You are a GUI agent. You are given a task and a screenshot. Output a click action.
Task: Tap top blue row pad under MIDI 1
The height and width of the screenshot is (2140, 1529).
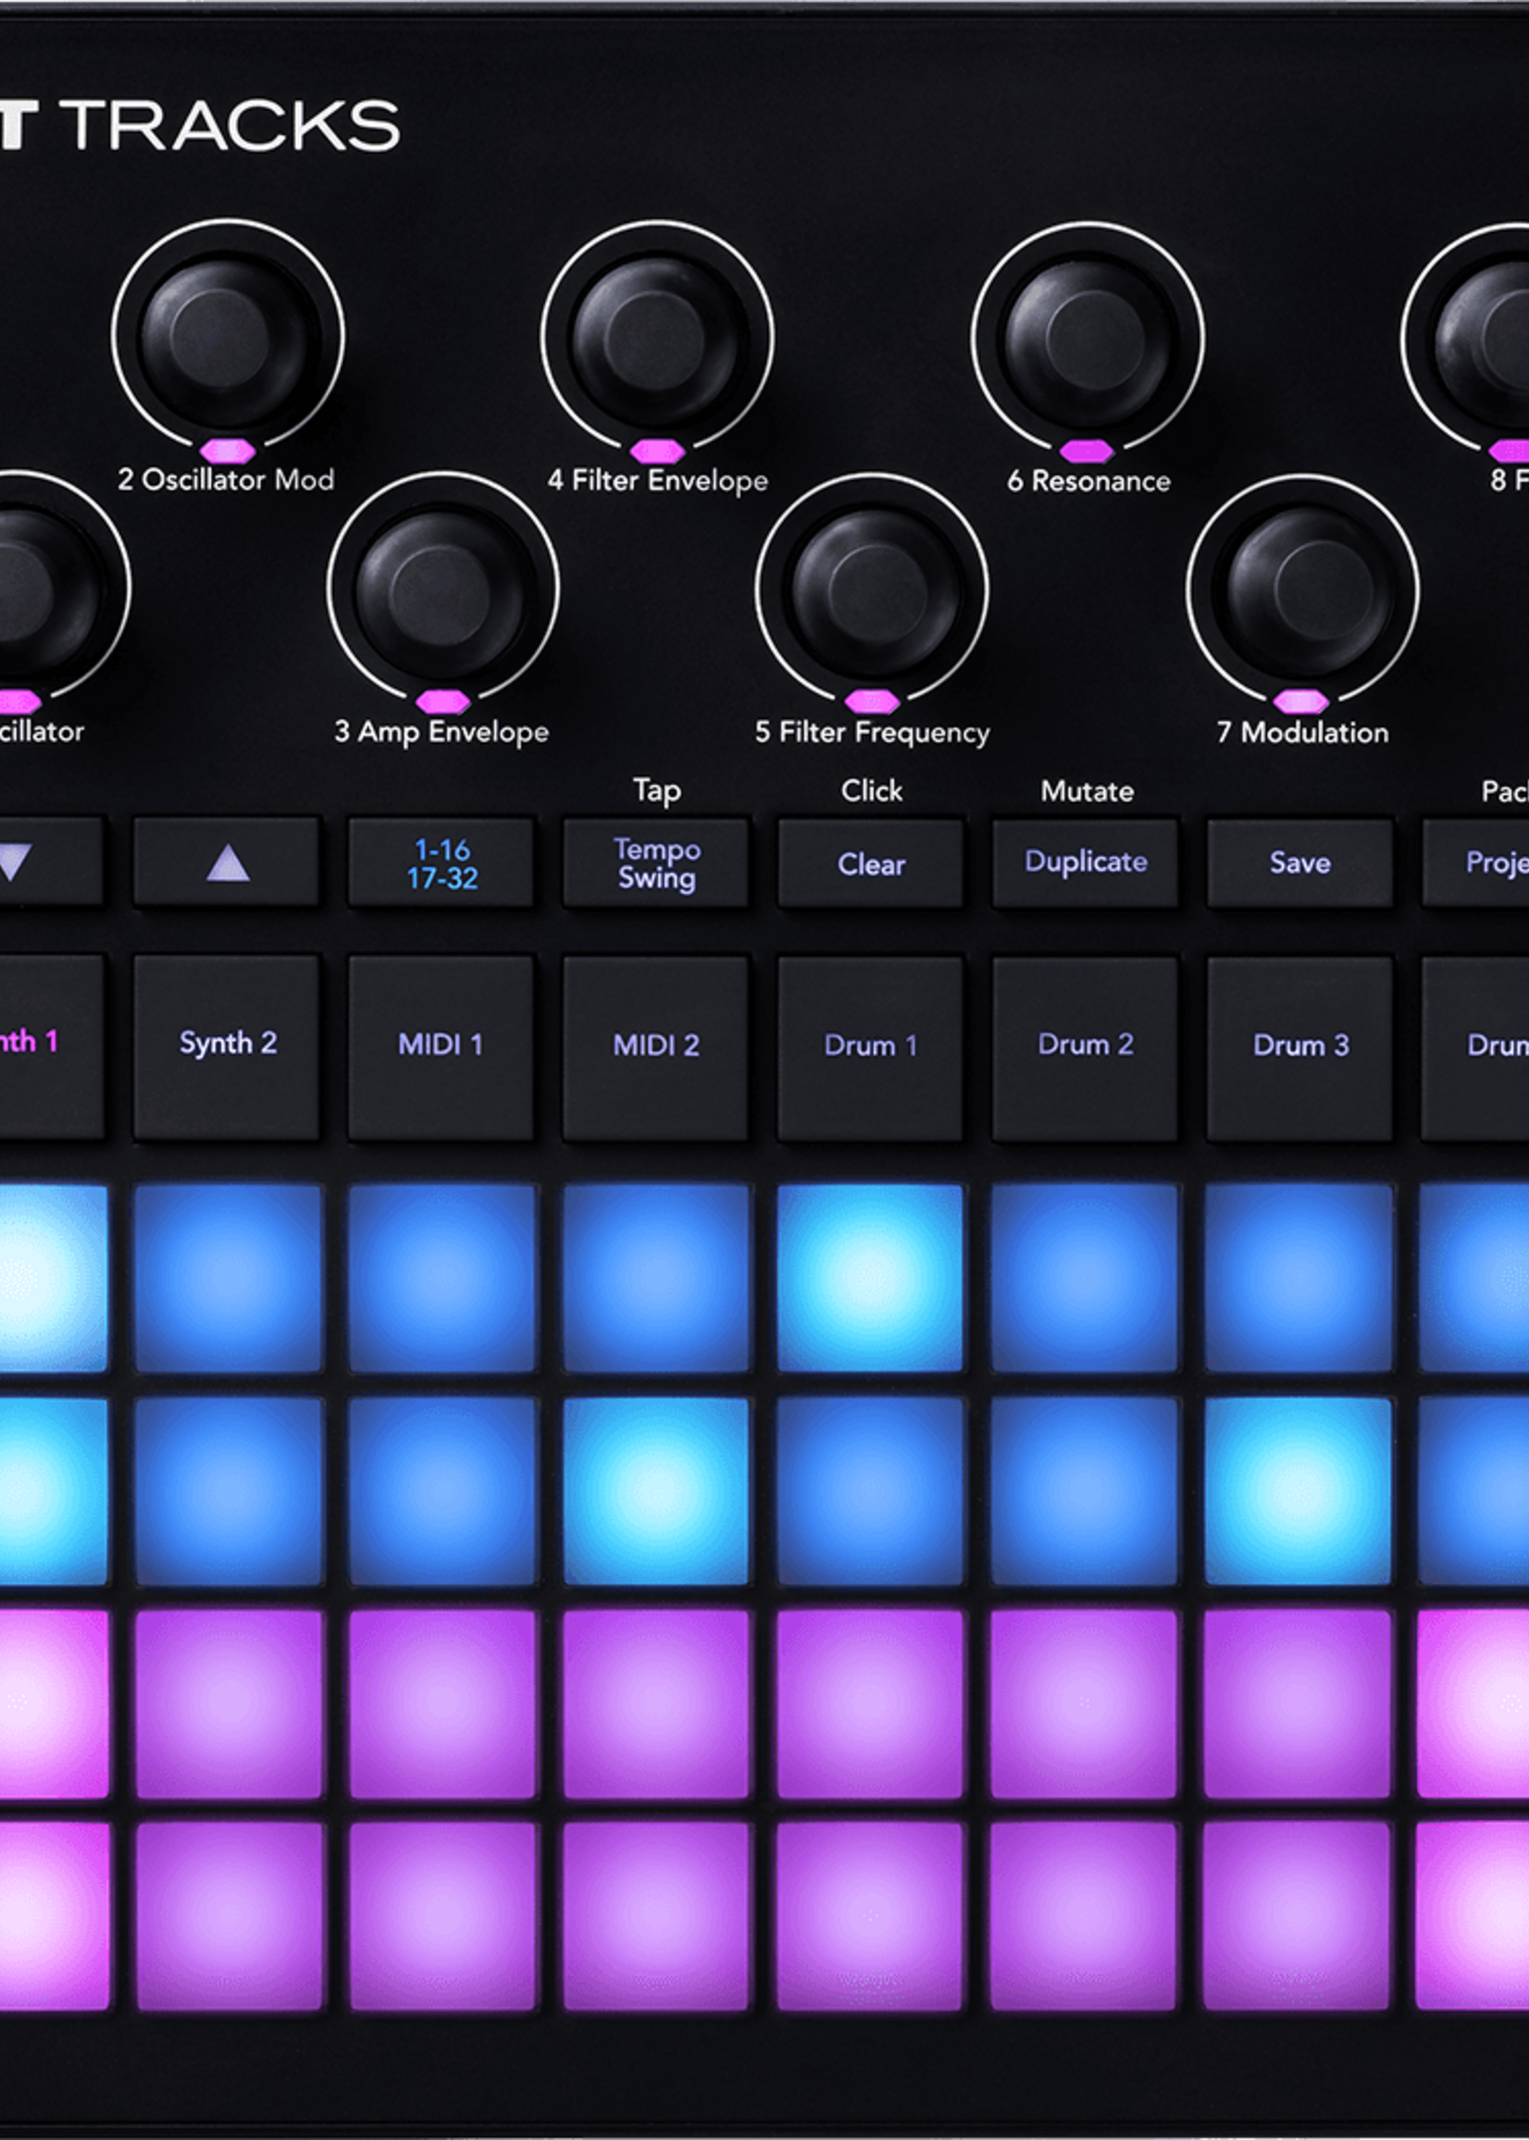pyautogui.click(x=442, y=1278)
